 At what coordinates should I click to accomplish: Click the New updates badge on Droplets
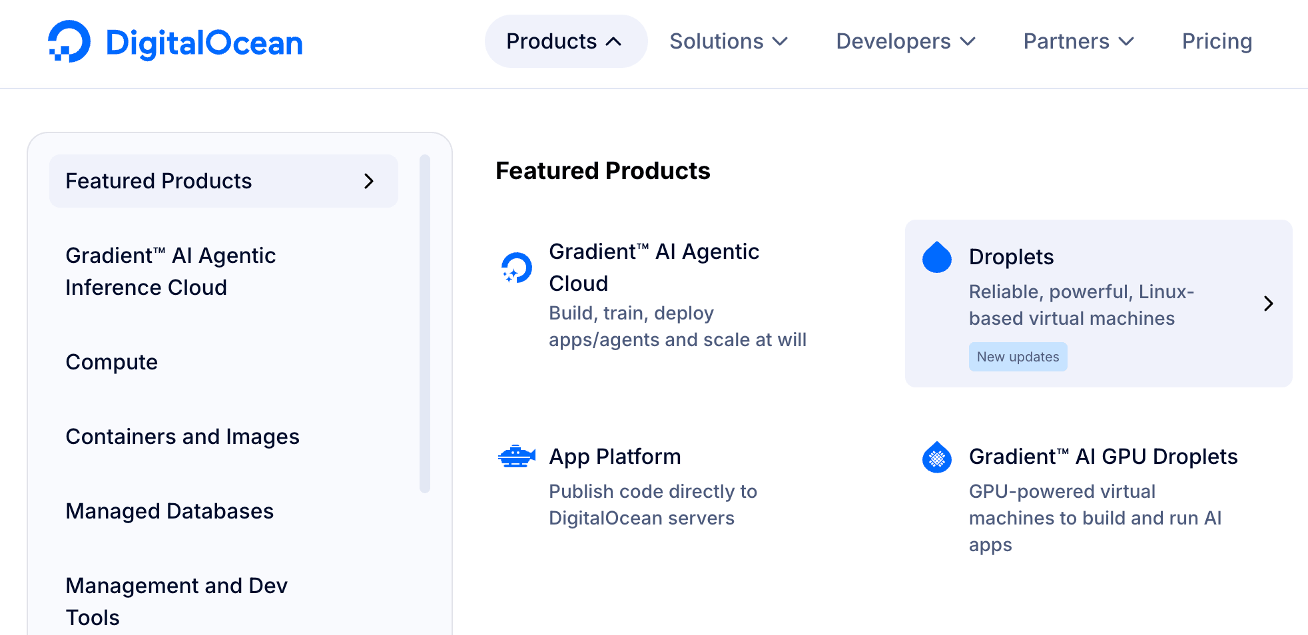coord(1018,357)
